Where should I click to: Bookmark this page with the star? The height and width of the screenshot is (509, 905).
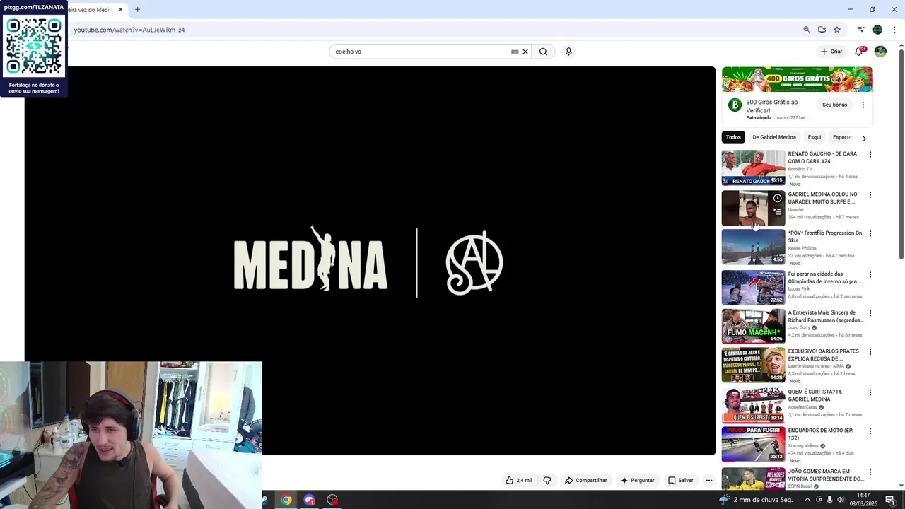point(837,30)
